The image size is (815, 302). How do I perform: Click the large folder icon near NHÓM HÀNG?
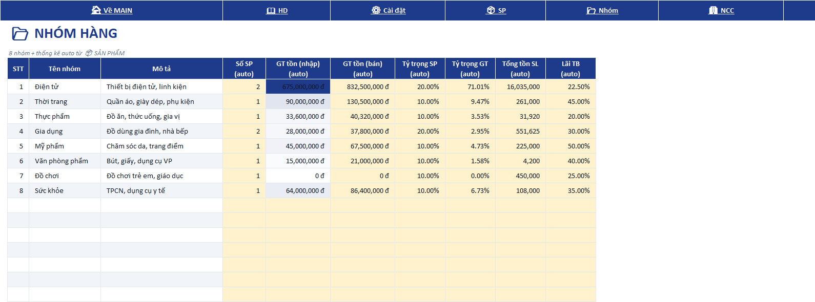[x=20, y=34]
